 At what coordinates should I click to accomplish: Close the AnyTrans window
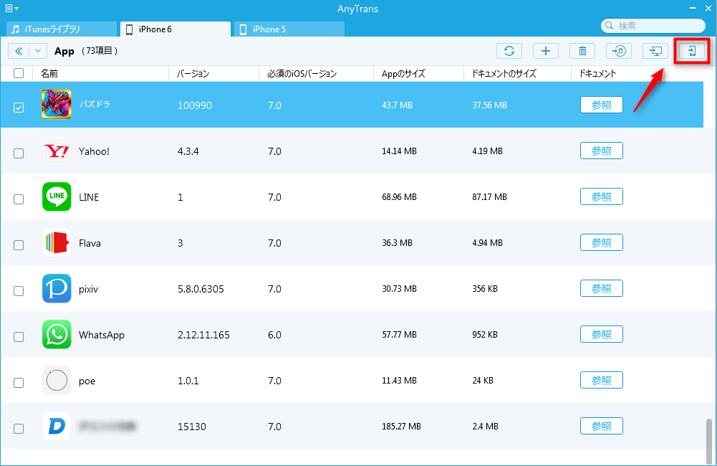[708, 8]
